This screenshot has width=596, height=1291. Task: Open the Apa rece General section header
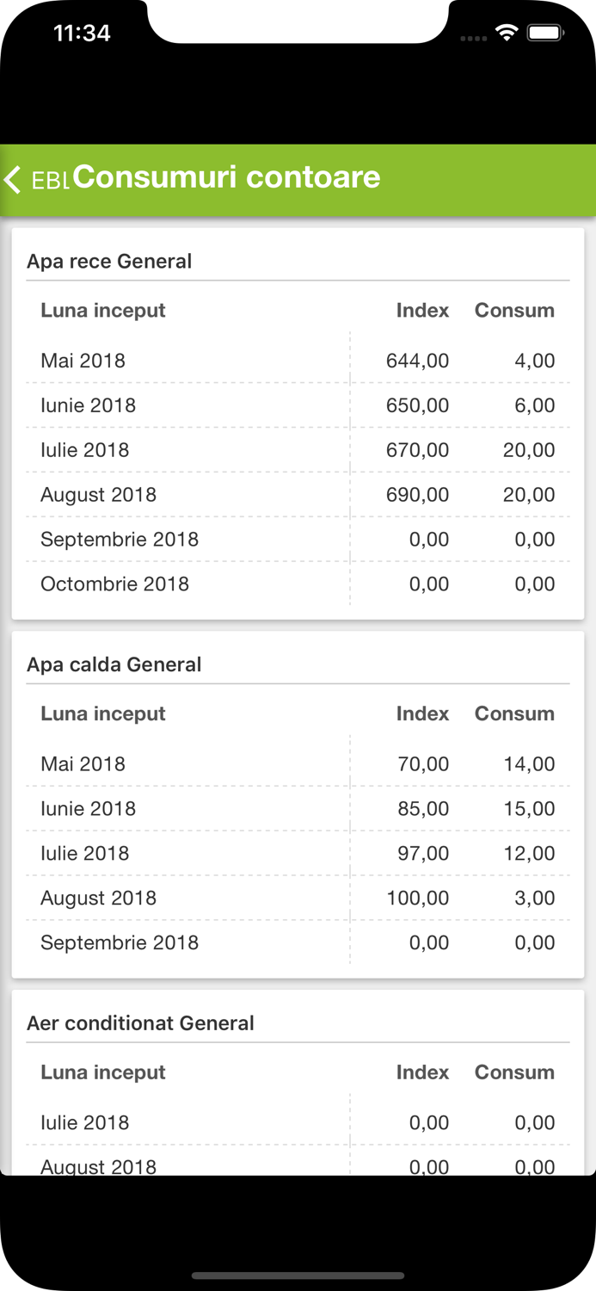coord(109,262)
